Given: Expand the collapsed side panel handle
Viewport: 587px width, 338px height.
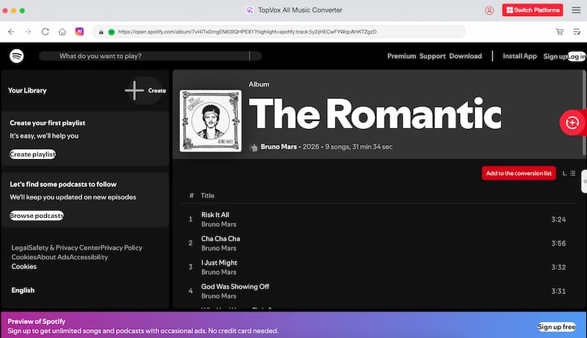Looking at the screenshot, I should [x=584, y=181].
